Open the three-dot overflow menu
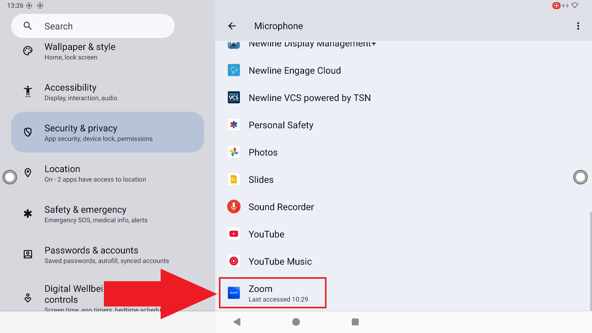Screen dimensions: 592x333 pyautogui.click(x=578, y=26)
